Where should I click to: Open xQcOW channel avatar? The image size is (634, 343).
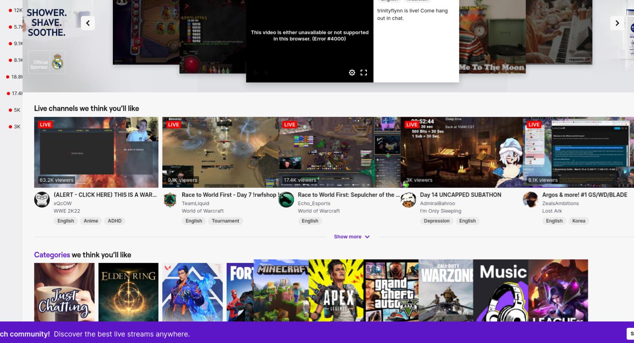42,200
